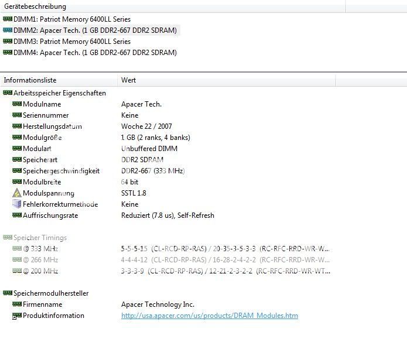The width and height of the screenshot is (407, 356).
Task: Click the Auffrischungsrate label
Action: [50, 215]
